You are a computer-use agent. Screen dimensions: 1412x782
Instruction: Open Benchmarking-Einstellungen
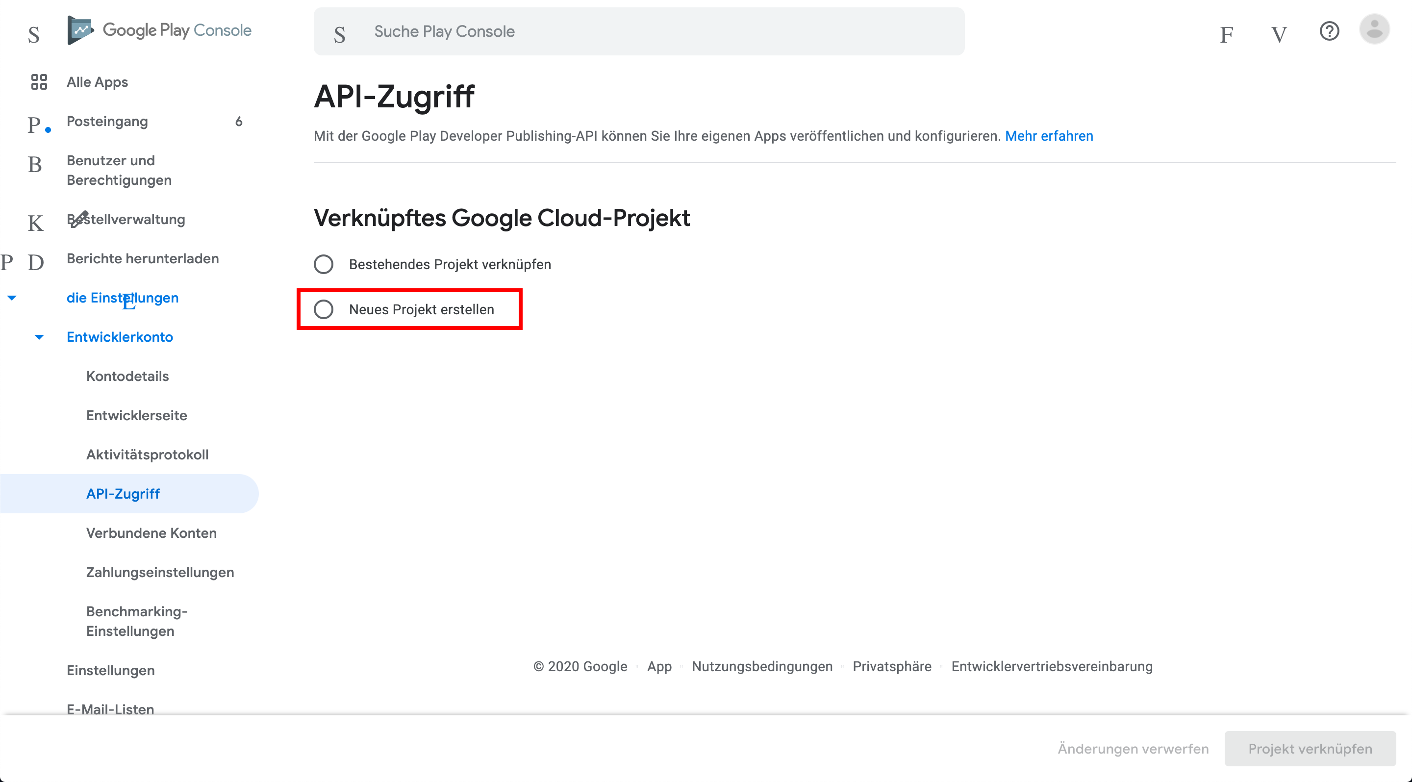[x=137, y=622]
